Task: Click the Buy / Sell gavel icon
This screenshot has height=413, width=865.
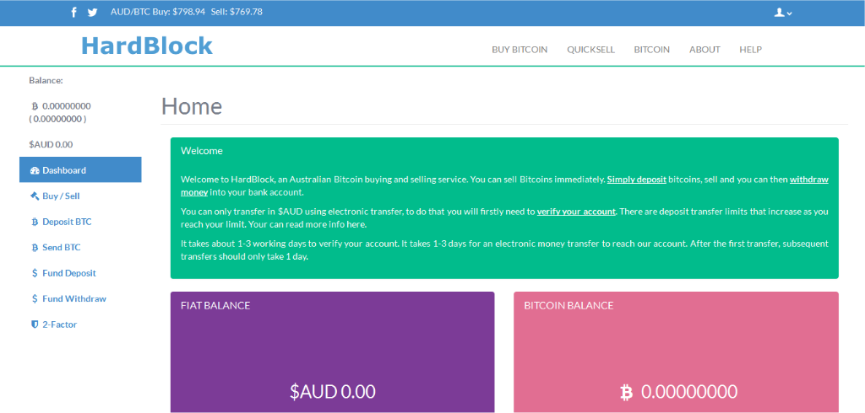Action: (x=35, y=196)
